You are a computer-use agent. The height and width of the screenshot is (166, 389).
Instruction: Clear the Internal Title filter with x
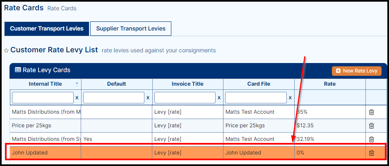coord(77,98)
